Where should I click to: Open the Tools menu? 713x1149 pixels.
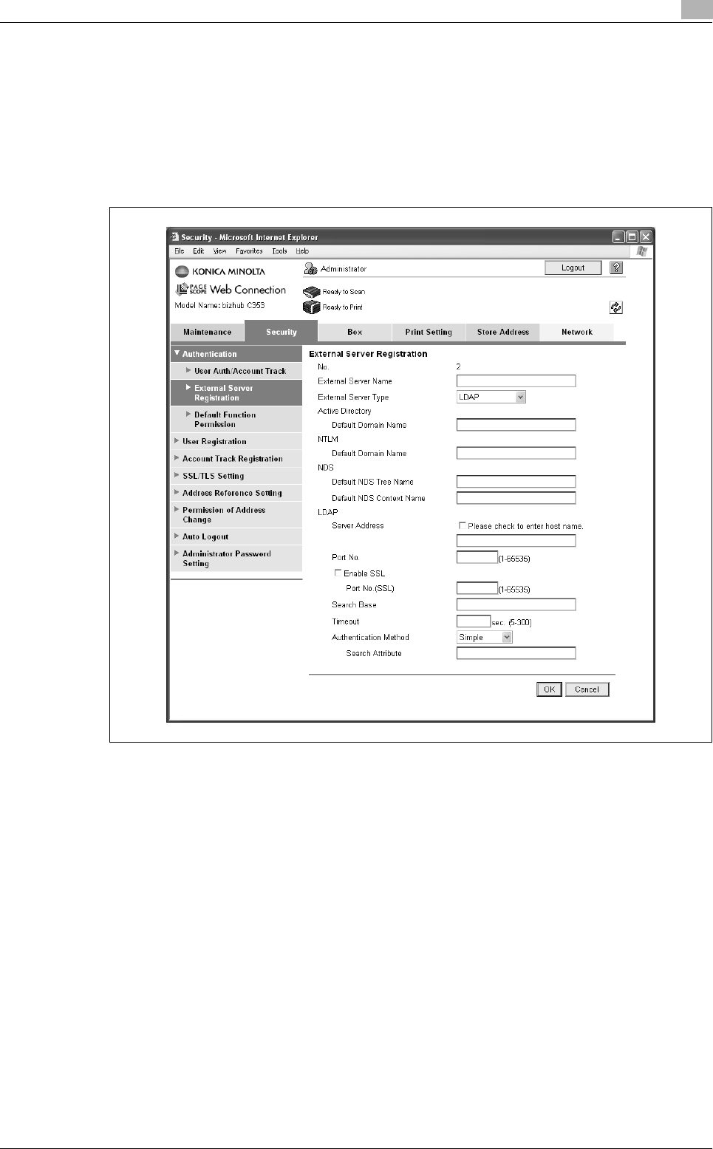[279, 251]
